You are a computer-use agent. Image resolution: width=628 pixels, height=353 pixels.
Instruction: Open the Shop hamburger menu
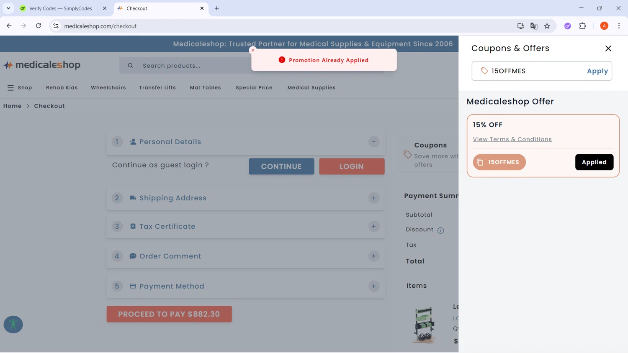20,88
